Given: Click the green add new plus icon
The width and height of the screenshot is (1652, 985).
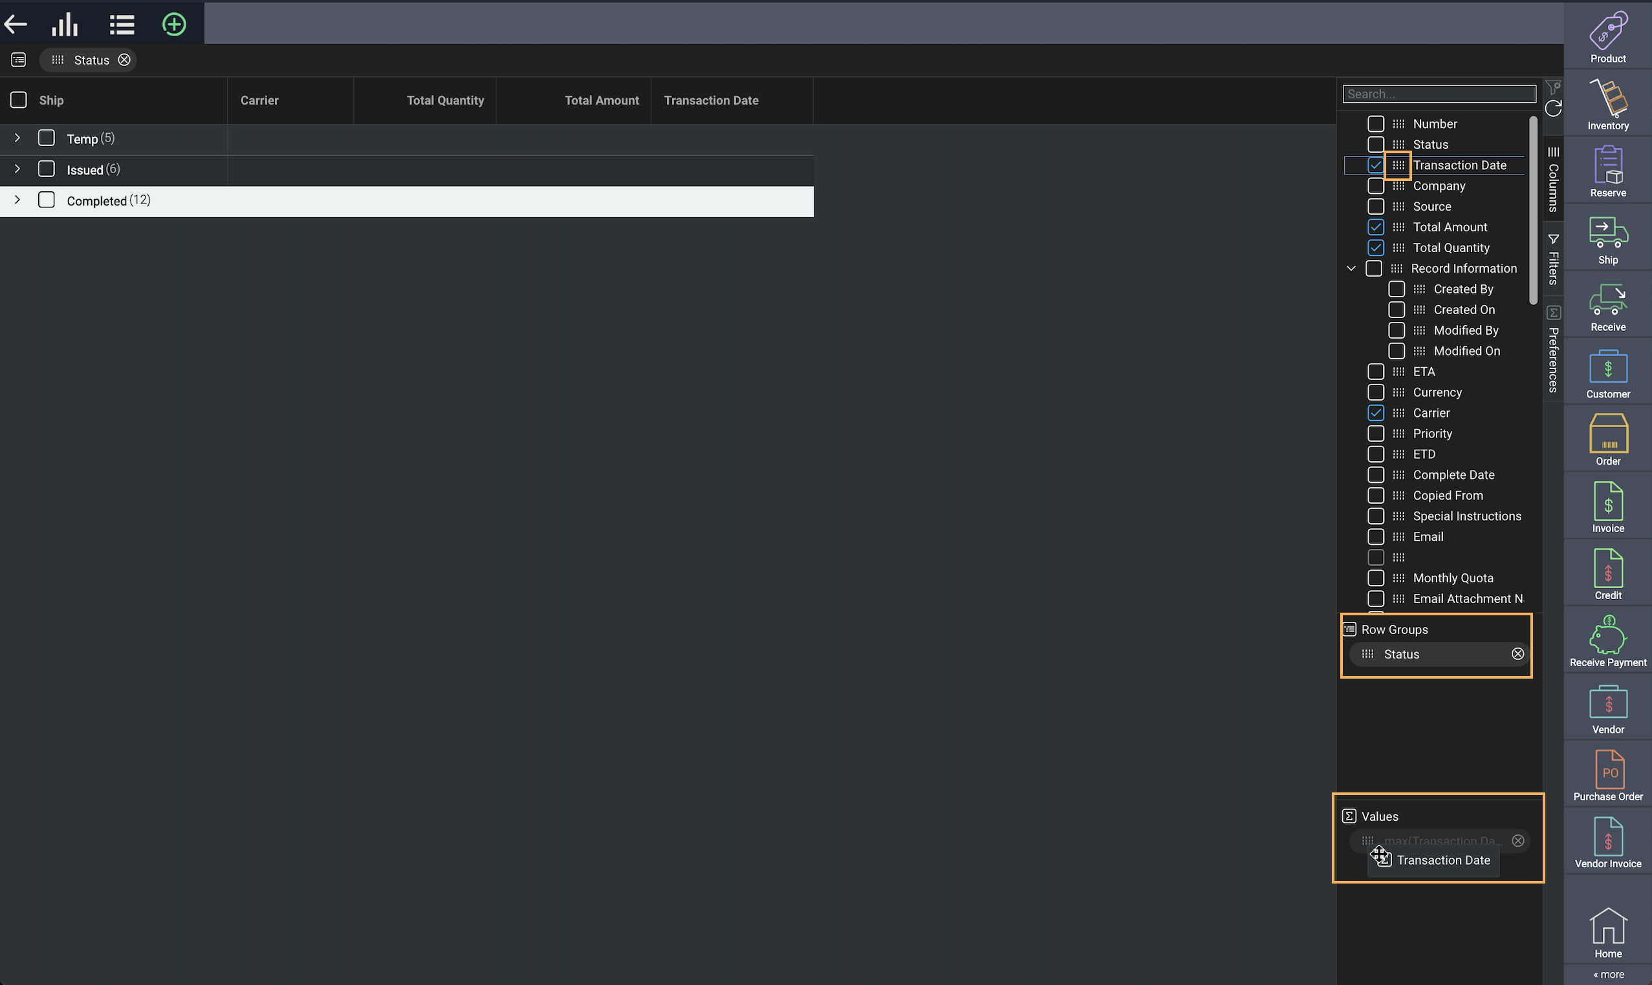Looking at the screenshot, I should [x=174, y=25].
